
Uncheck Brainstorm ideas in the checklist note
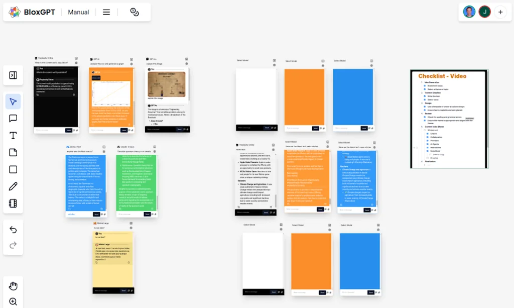[424, 86]
